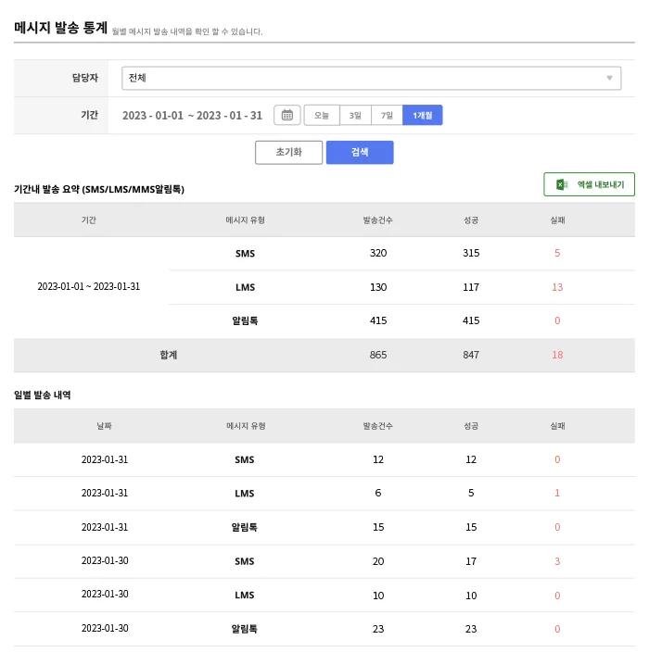The width and height of the screenshot is (649, 665).
Task: Click the 날짜 column header in daily table
Action: (104, 426)
